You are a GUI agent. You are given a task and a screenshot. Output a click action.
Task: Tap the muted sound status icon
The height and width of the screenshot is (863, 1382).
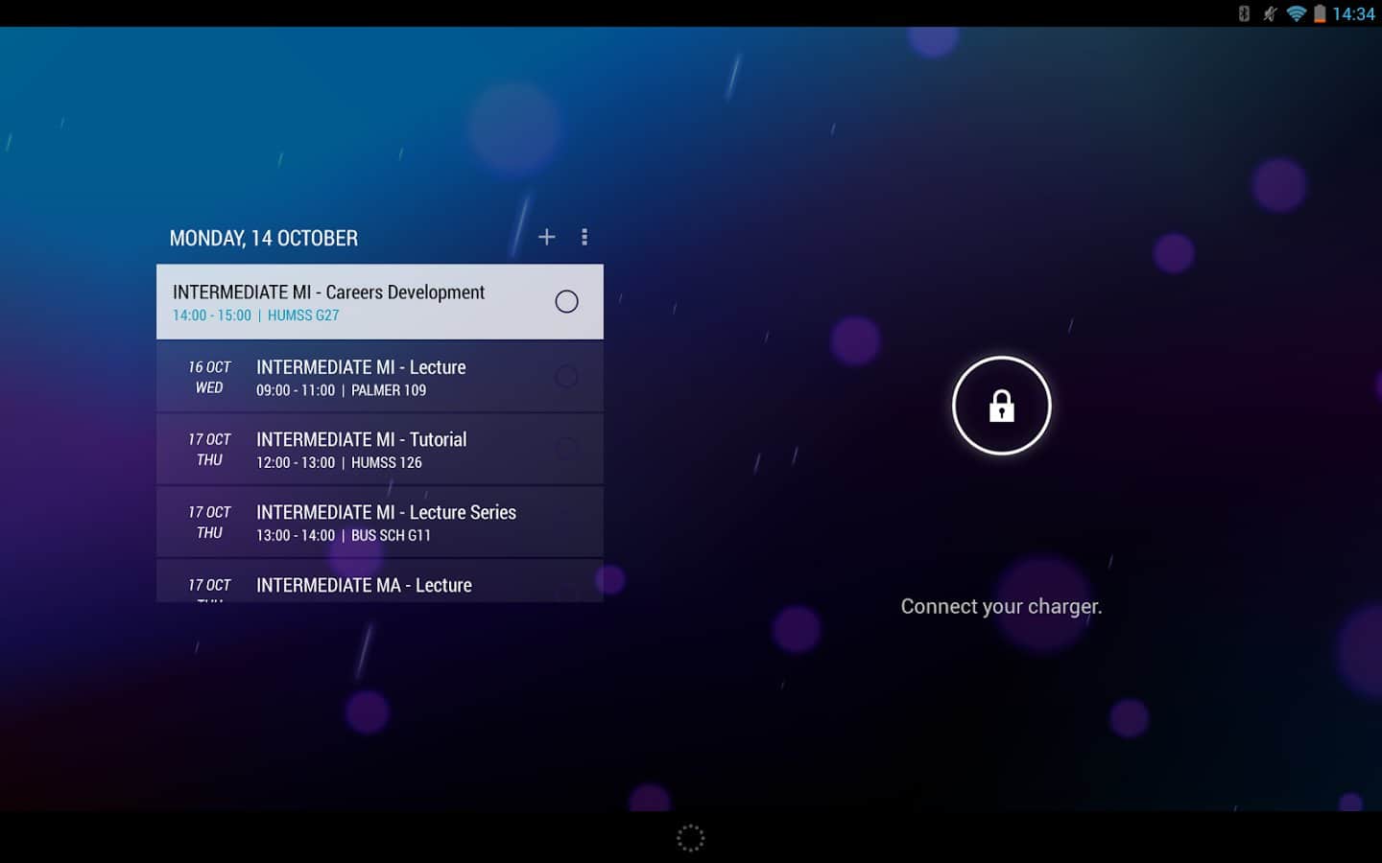(x=1270, y=13)
